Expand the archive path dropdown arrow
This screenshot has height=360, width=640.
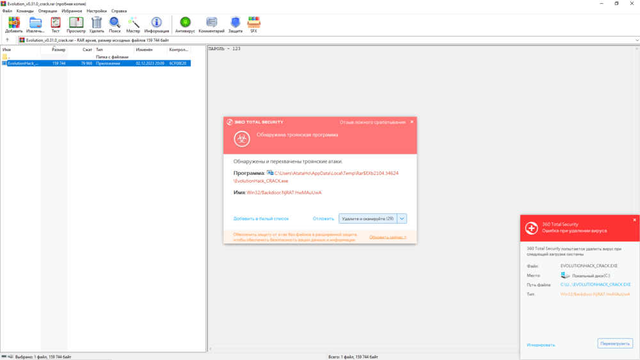637,40
